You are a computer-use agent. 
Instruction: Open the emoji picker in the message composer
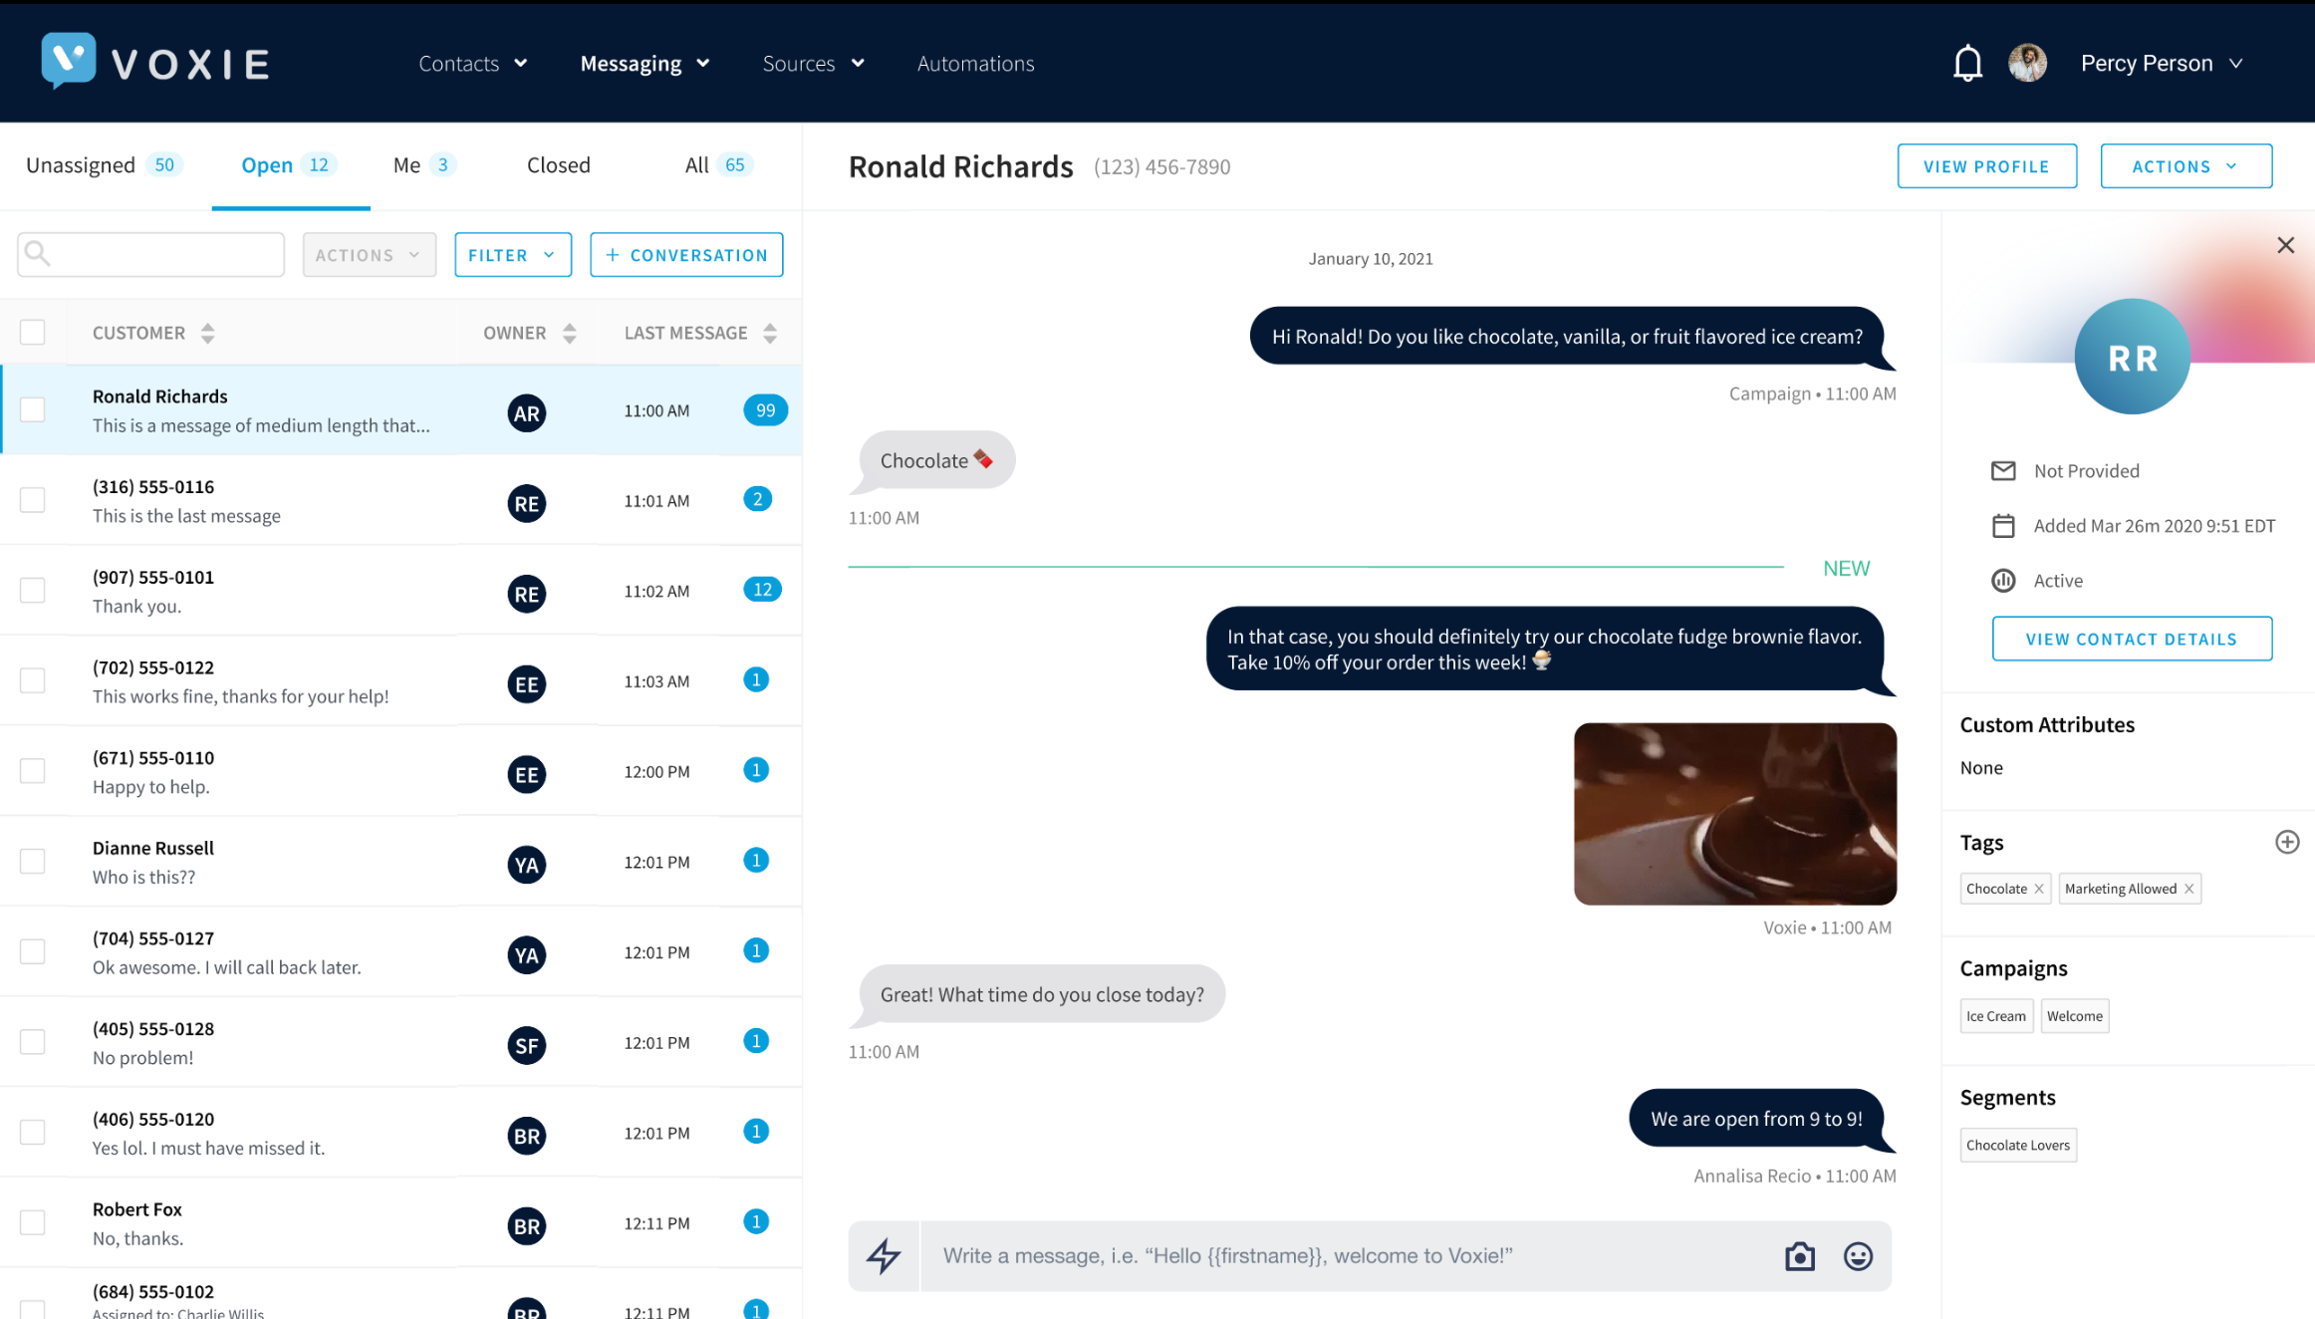click(x=1857, y=1255)
